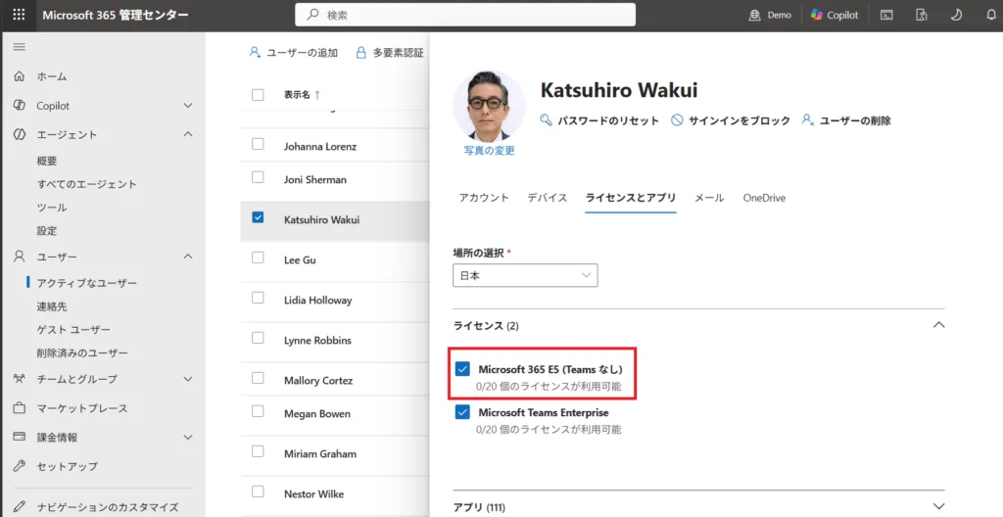Click the Customize navigation pencil icon
This screenshot has width=1003, height=517.
(19, 506)
